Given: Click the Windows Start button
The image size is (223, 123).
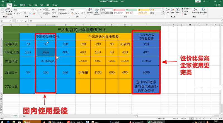Looking at the screenshot, I should click(x=2, y=122).
